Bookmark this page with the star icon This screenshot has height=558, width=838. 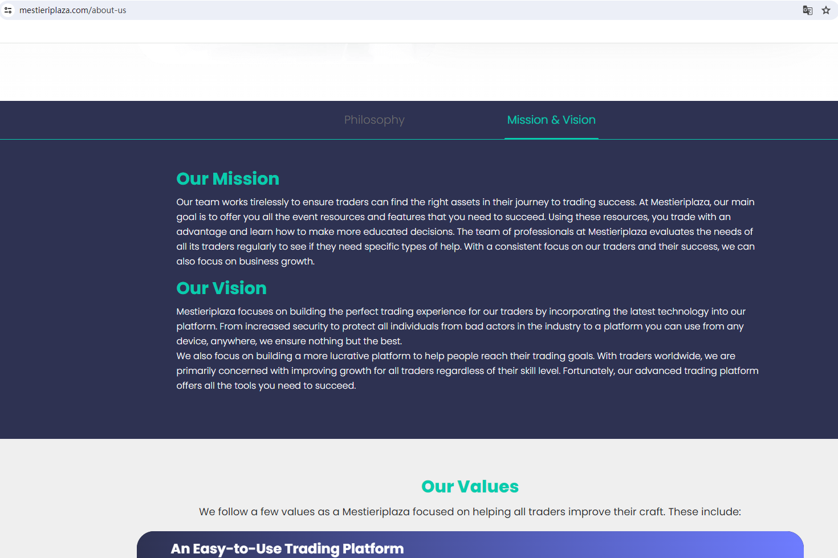[826, 10]
